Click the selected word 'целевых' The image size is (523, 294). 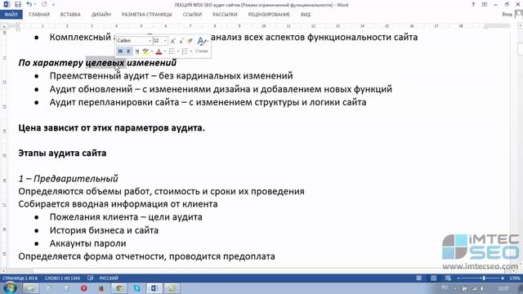tap(105, 63)
